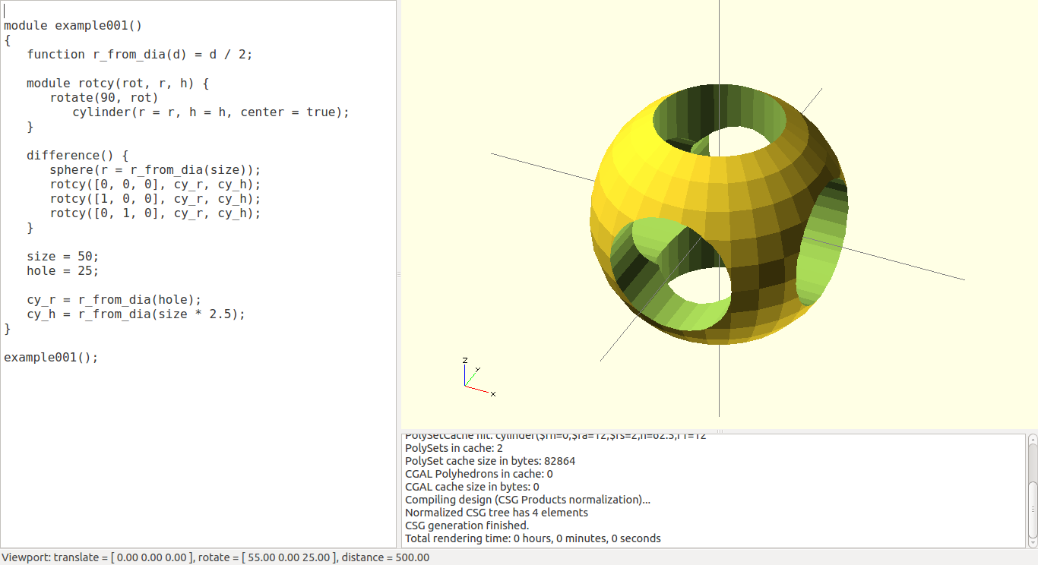The width and height of the screenshot is (1038, 565).
Task: Click the function r_from_dia(d) definition
Action: (141, 54)
